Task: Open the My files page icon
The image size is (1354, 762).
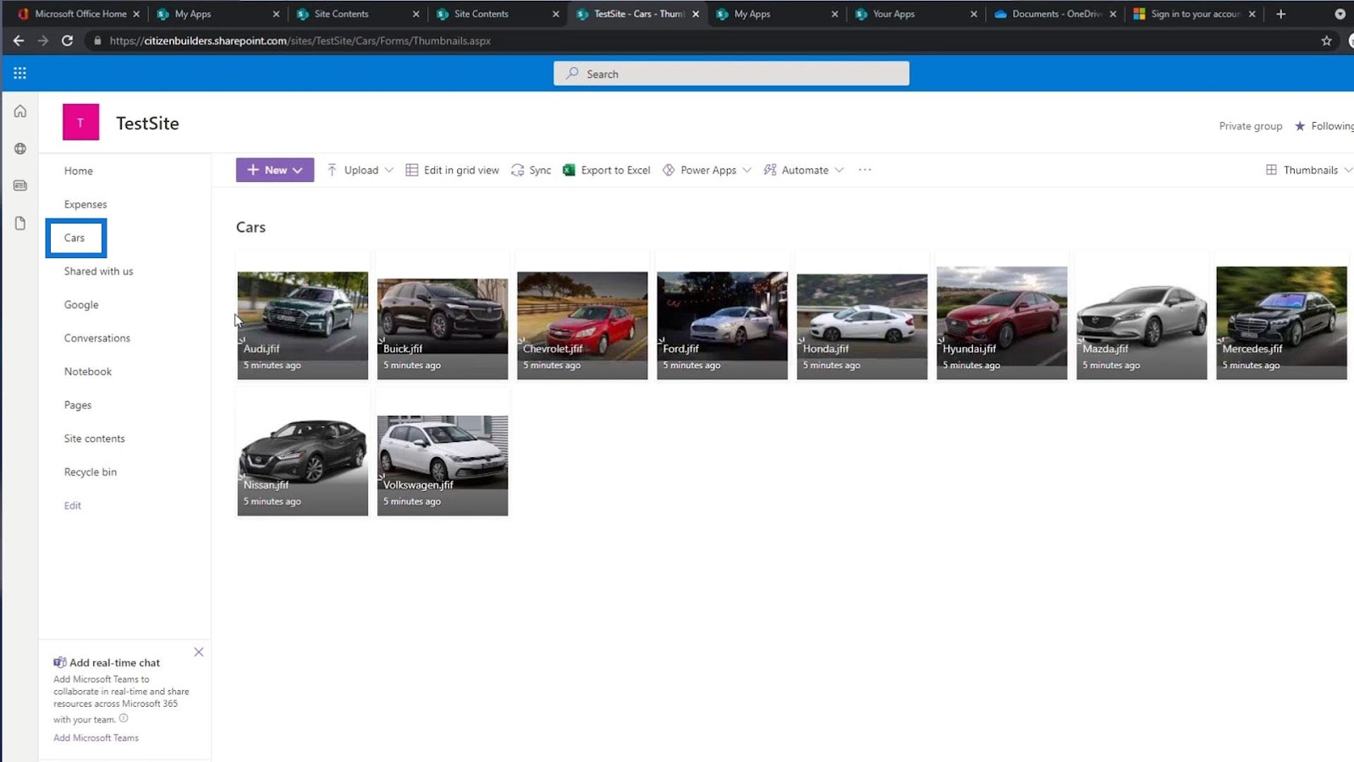Action: [20, 224]
